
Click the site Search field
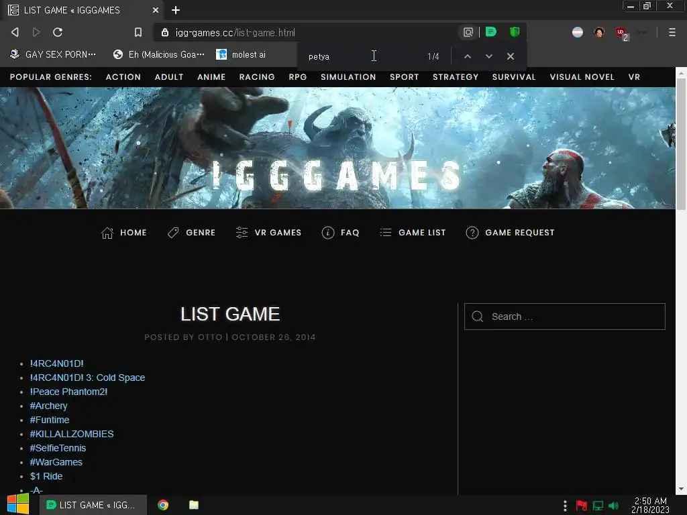(x=565, y=317)
